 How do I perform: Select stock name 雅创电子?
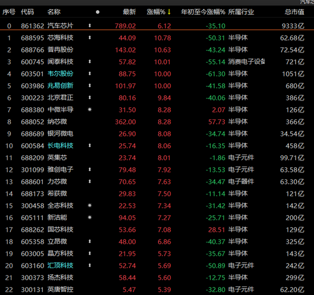click(x=61, y=169)
